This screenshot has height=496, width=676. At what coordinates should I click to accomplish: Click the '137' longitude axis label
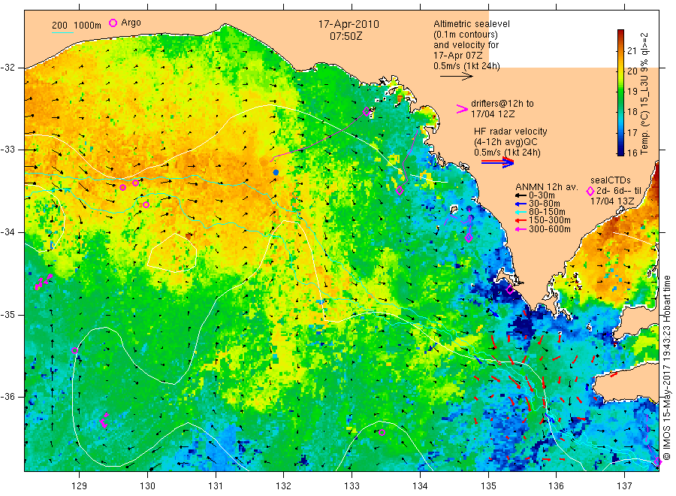(x=624, y=486)
